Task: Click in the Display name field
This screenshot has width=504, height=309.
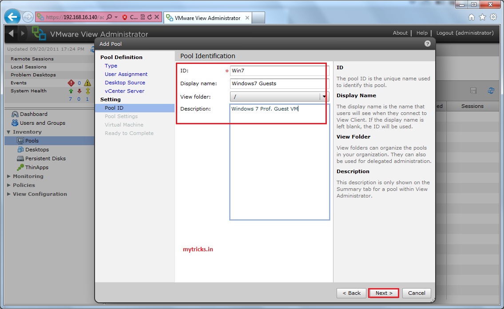Action: (279, 83)
